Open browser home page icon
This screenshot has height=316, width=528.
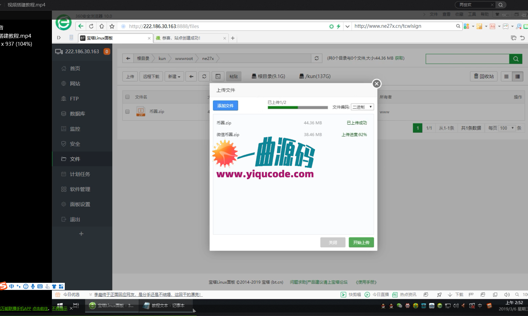click(x=102, y=26)
